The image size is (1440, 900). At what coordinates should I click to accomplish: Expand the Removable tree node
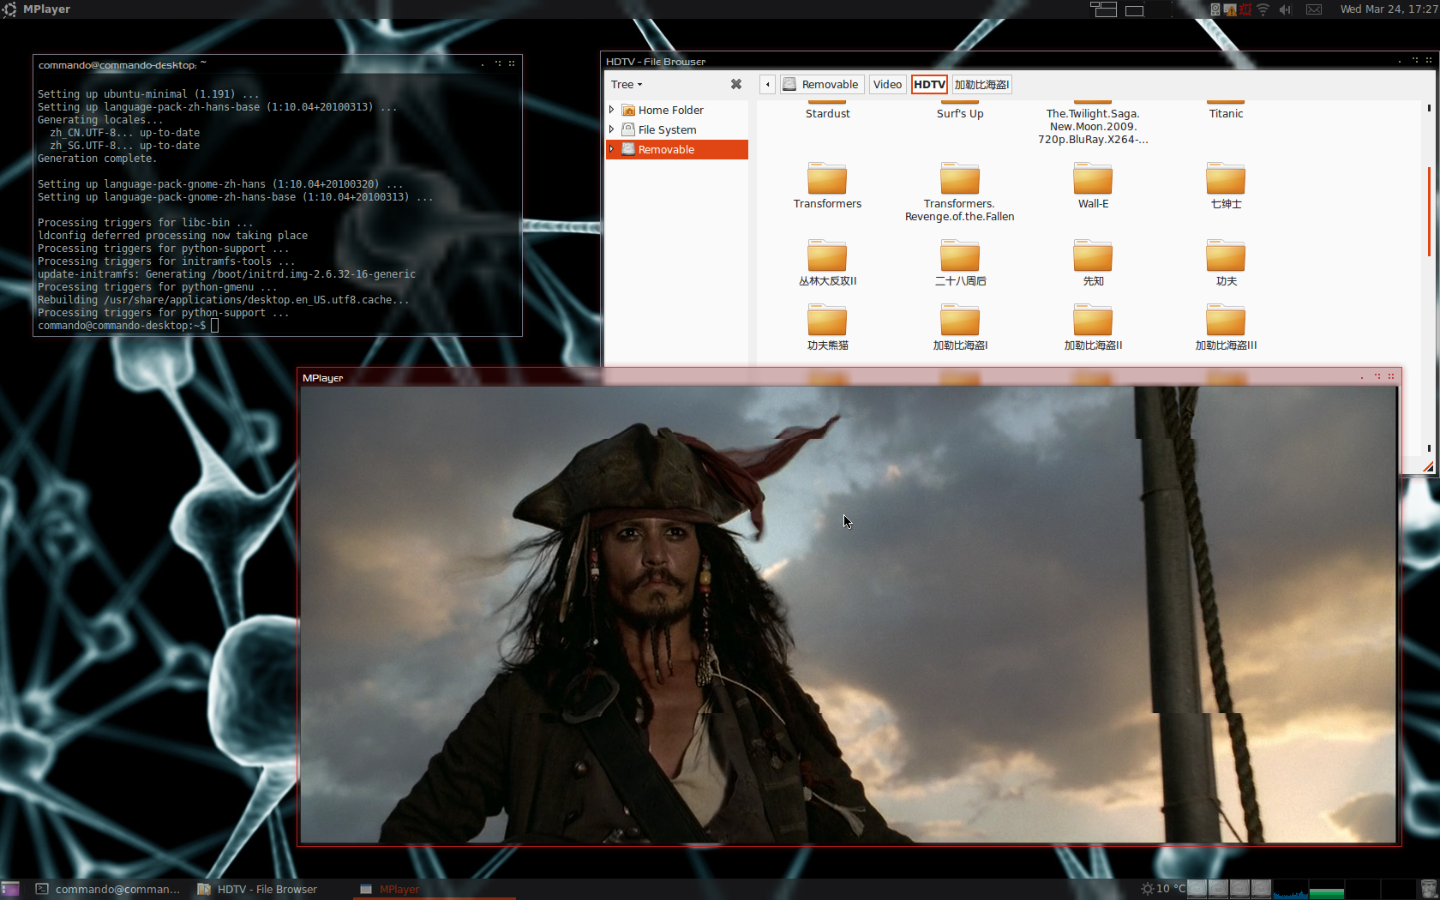tap(612, 149)
